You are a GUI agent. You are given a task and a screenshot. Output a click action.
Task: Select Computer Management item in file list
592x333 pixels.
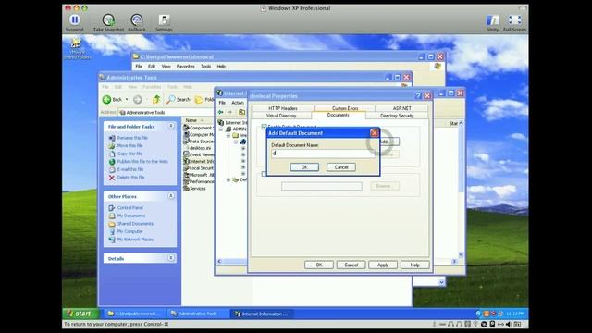click(198, 134)
